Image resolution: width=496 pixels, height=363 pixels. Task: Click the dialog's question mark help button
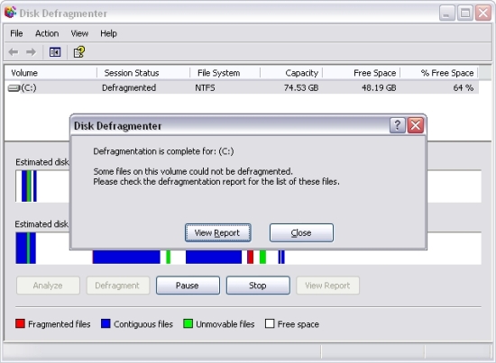pos(398,125)
